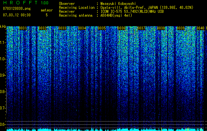Click the HROFFT title text
Image resolution: width=207 pixels, height=131 pixels.
21,3
